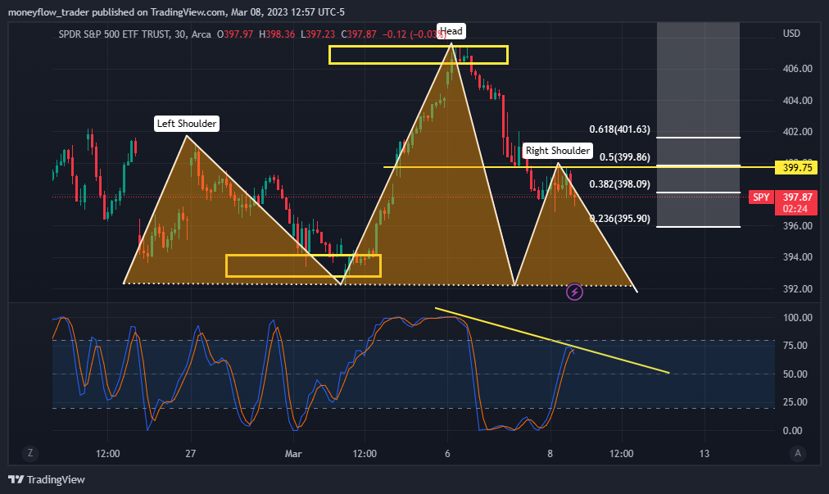Select the 0.382(398.09) Fibonacci label
Viewport: 829px width, 494px height.
pyautogui.click(x=619, y=184)
